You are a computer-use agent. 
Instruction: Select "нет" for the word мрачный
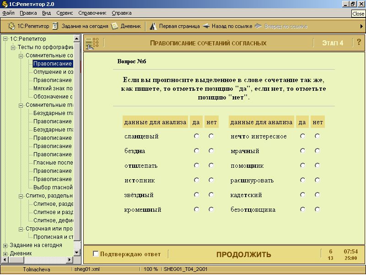pos(318,151)
